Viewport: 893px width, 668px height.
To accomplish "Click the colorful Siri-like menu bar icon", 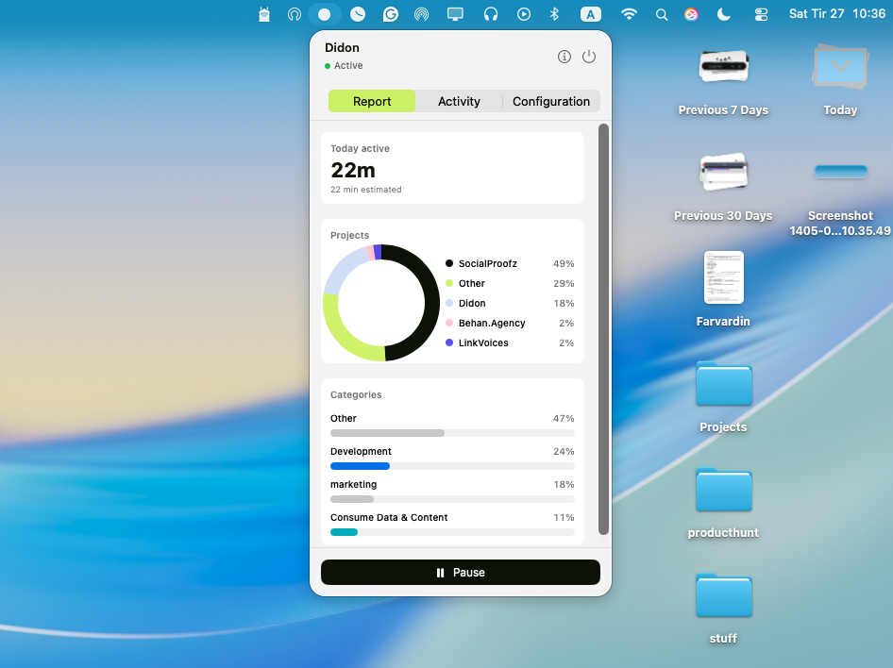I will click(691, 15).
